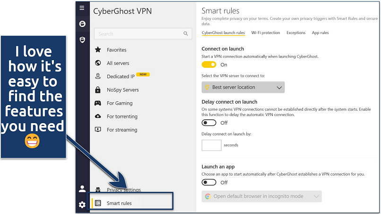Image resolution: width=381 pixels, height=214 pixels.
Task: Click the CyberGhost VPN title text
Action: coord(122,11)
